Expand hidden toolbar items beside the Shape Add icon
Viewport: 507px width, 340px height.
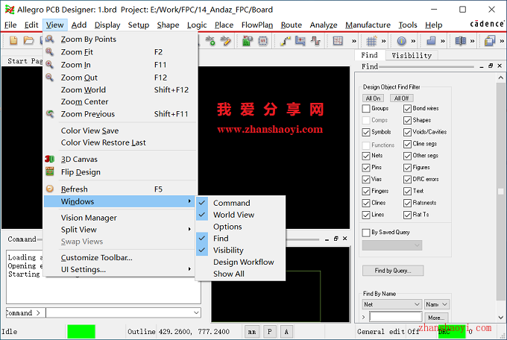(443, 41)
